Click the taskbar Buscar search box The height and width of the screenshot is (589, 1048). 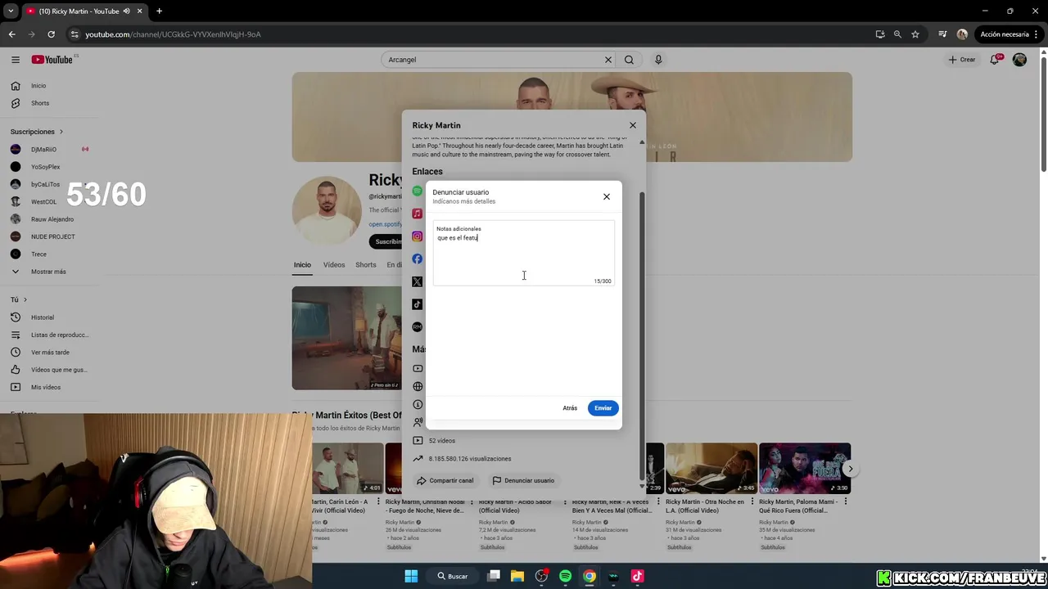pos(453,576)
